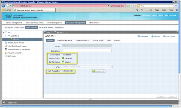The height and width of the screenshot is (108, 181).
Task: Open Favorites star button
Action: [x=7, y=10]
